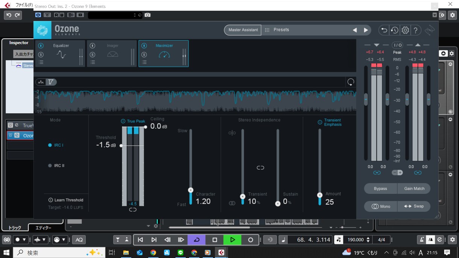Screen dimensions: 459x258
Task: Click Learn Threshold
Action: (66, 200)
